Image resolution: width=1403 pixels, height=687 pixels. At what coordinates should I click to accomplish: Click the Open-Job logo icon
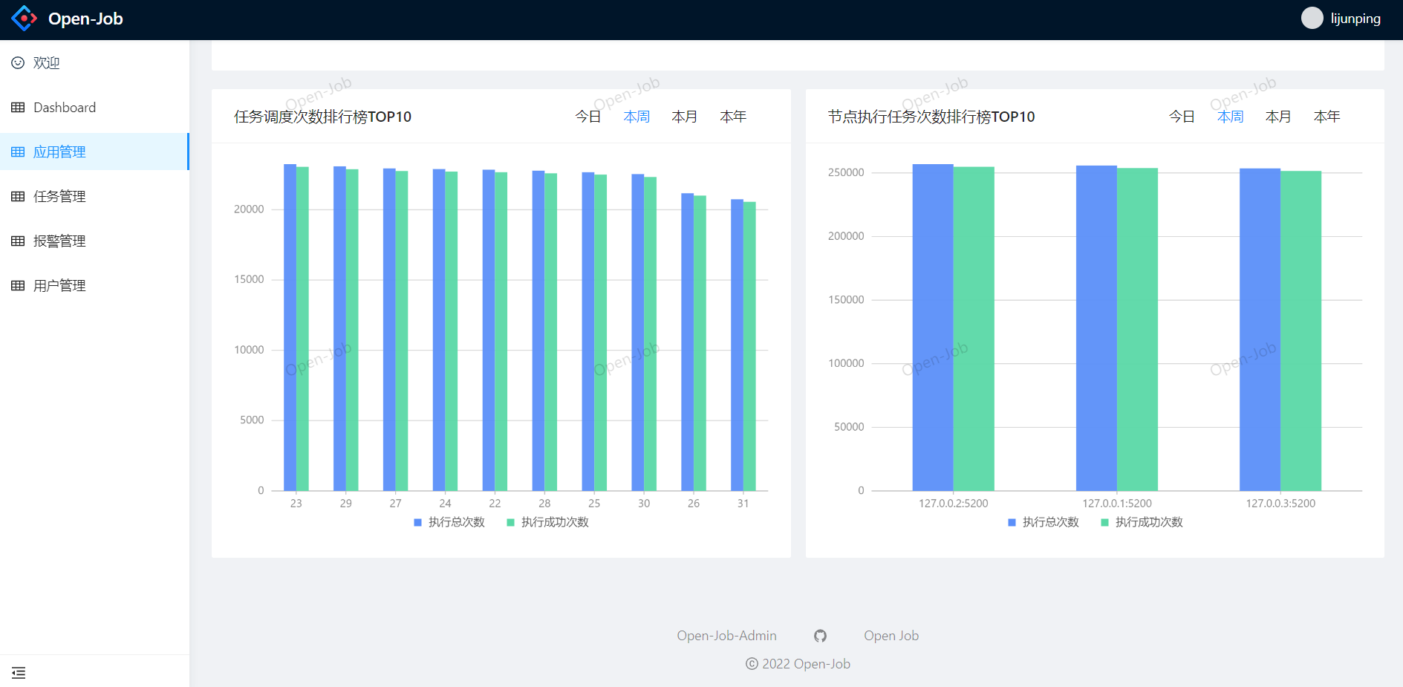coord(24,19)
